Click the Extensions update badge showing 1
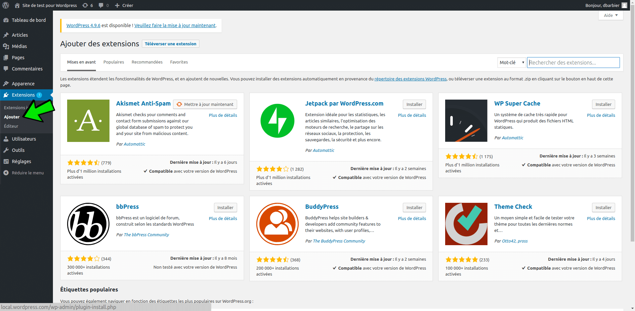635x311 pixels. click(39, 95)
